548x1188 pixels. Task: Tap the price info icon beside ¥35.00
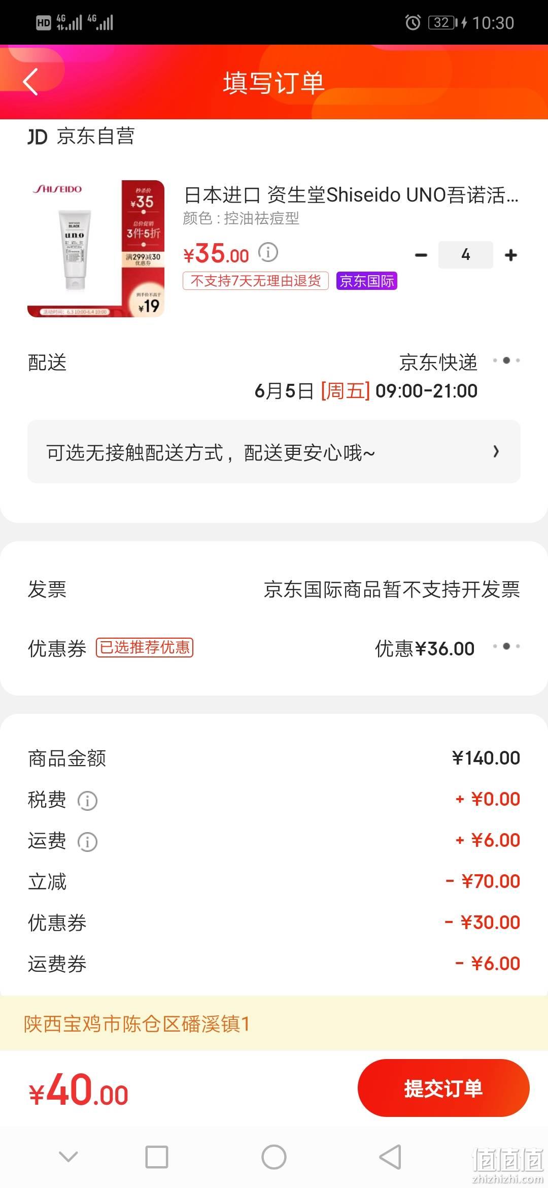click(x=268, y=252)
